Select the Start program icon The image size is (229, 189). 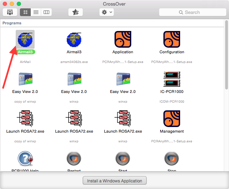123,159
